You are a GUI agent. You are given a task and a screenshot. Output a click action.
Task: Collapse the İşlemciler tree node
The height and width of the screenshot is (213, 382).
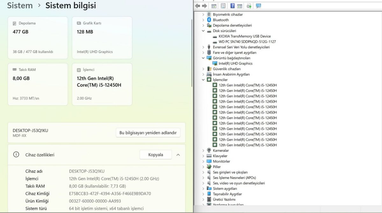[x=203, y=80]
